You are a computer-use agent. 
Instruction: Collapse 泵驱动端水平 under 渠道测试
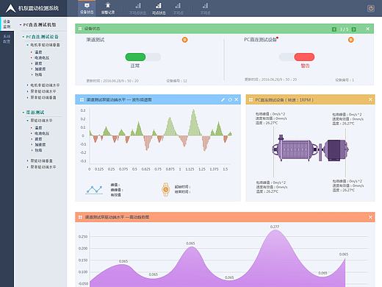pos(28,121)
